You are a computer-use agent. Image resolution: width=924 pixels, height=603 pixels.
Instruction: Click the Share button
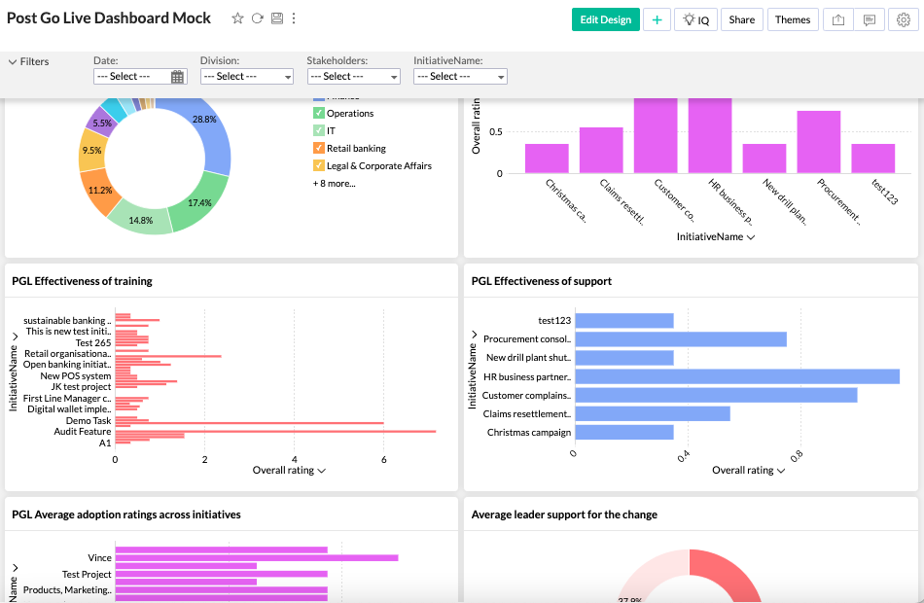click(x=742, y=19)
